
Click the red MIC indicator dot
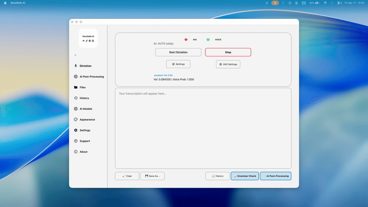point(186,40)
